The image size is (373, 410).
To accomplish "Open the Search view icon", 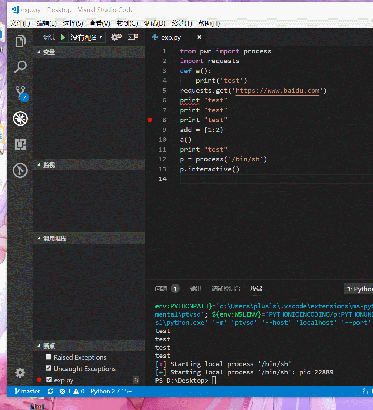I will 20,67.
